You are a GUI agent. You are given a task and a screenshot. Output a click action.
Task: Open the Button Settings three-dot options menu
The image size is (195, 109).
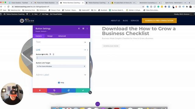pos(87,28)
